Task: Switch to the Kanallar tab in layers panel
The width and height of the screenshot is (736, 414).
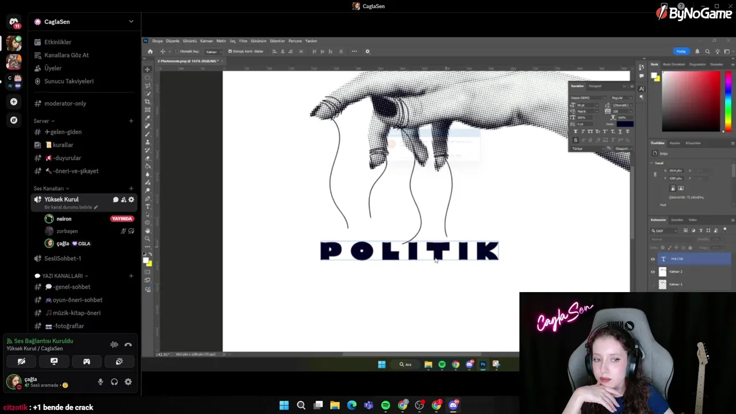Action: (677, 220)
